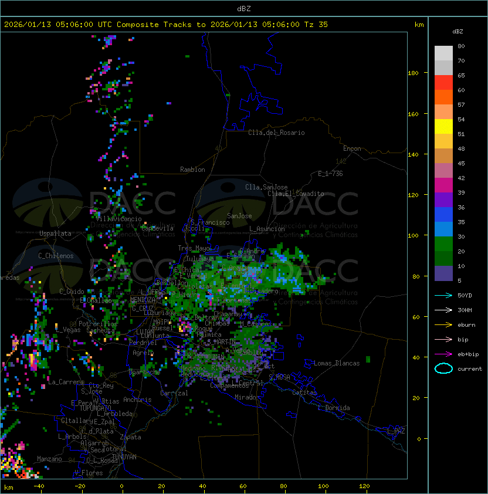This screenshot has width=488, height=494.
Task: Click the 'Lomas_Blancas' map label
Action: coord(337,363)
